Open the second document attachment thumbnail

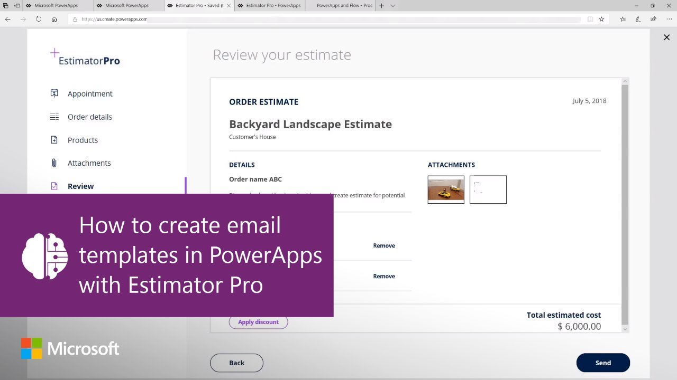[x=488, y=189]
